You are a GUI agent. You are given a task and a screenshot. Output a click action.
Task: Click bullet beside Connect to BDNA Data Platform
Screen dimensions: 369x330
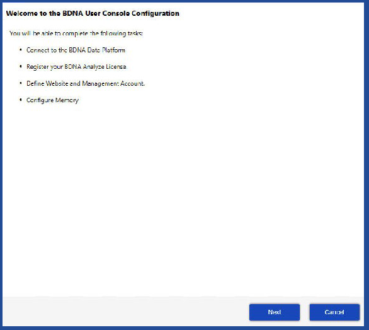[21, 50]
